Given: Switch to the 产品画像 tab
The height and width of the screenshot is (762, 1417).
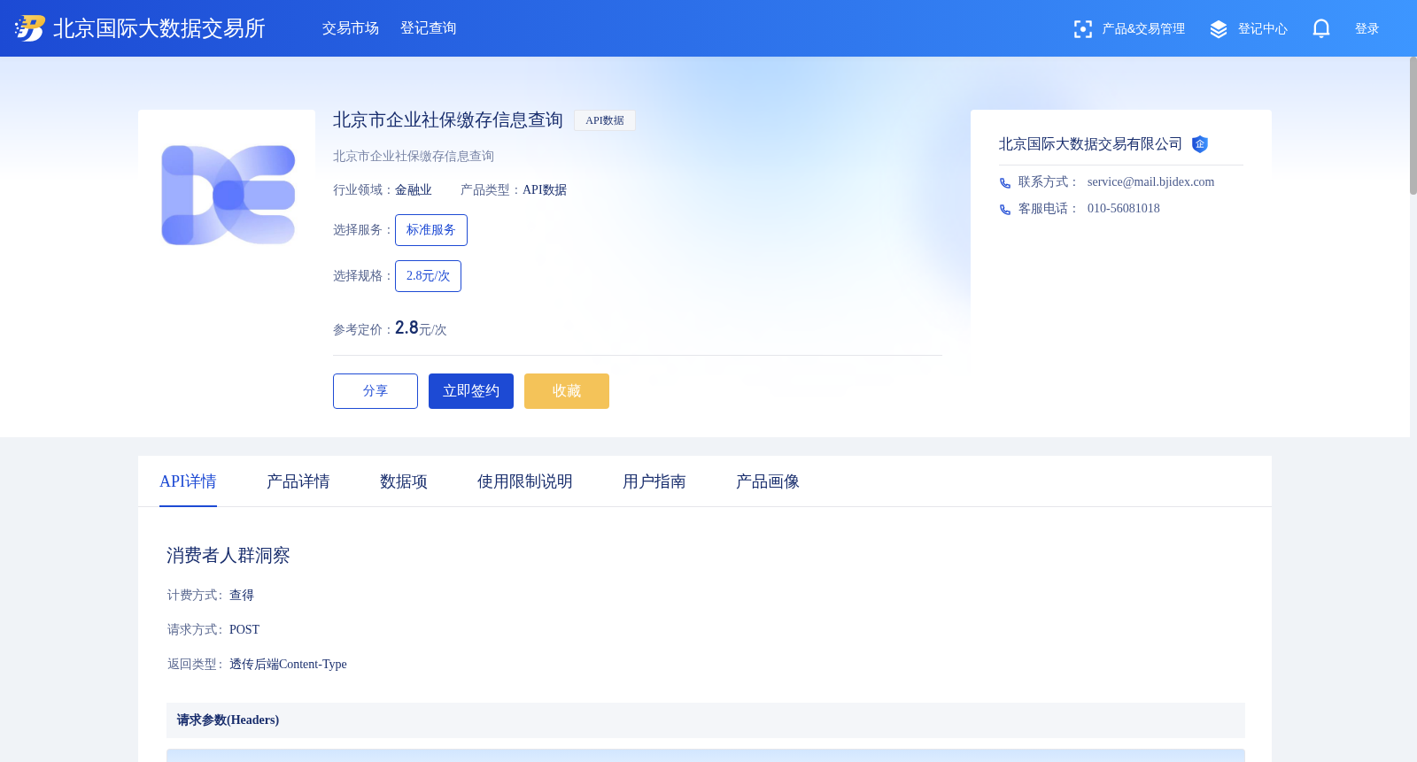Looking at the screenshot, I should point(768,481).
